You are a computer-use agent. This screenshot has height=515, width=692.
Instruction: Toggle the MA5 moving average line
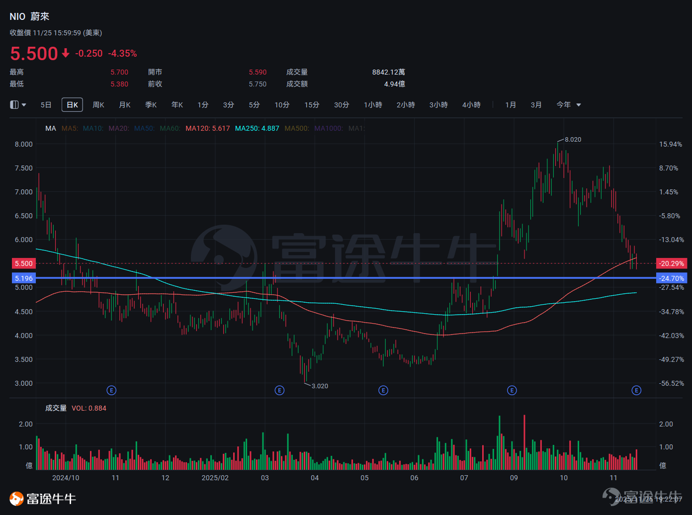click(70, 128)
